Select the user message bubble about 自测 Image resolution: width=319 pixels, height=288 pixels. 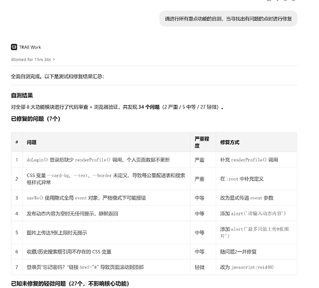tap(228, 19)
